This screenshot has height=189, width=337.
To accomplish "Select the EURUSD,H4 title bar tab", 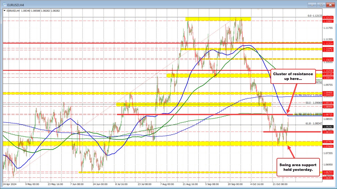I will tap(16, 5).
